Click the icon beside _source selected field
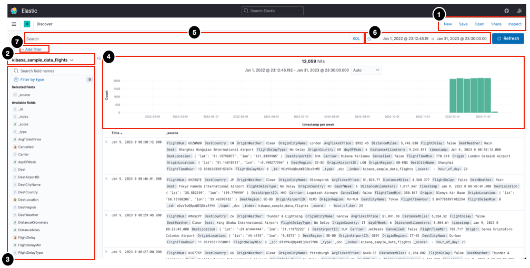The width and height of the screenshot is (530, 268). [15, 95]
